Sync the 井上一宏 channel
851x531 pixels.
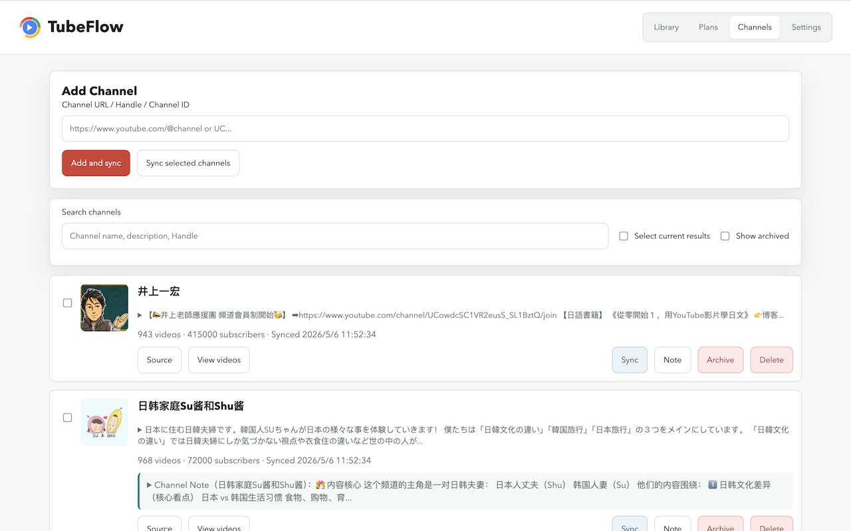tap(630, 360)
